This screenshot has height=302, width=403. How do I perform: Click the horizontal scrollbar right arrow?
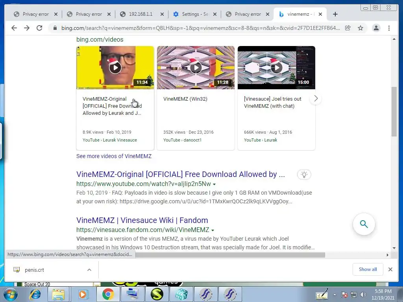coord(387,255)
